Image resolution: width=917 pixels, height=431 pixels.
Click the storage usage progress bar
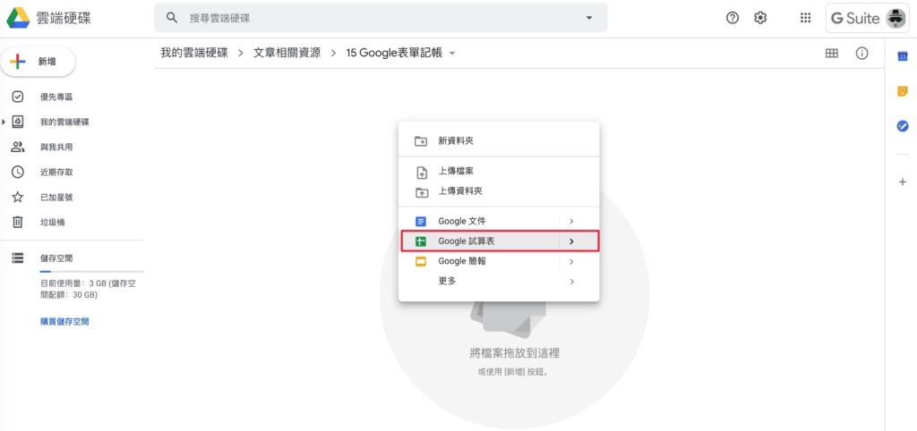coord(91,272)
